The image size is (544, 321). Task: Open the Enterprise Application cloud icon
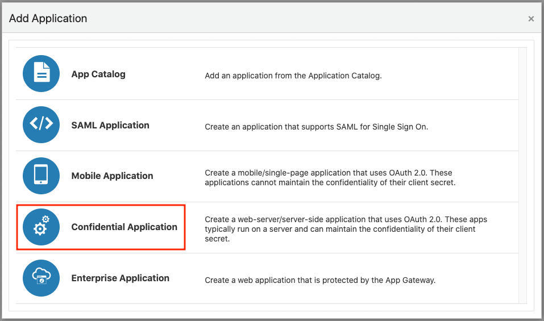41,278
